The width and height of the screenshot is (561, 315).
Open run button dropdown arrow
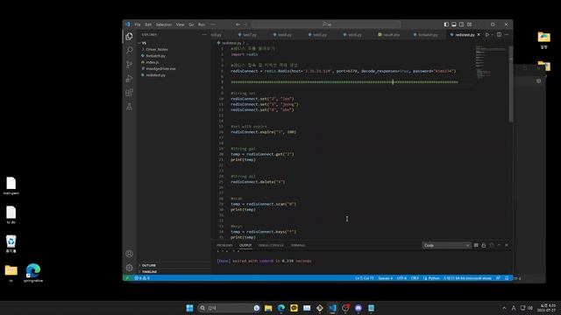(x=493, y=35)
